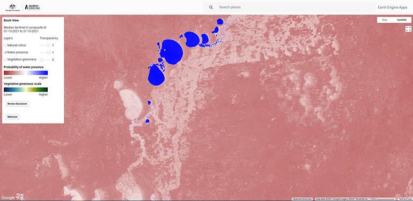The image size is (413, 201).
Task: Click the Murray-Darling Basin logo
Action: click(x=33, y=7)
